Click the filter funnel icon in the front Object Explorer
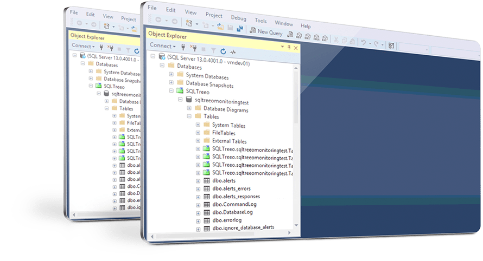The width and height of the screenshot is (483, 261). click(x=213, y=50)
